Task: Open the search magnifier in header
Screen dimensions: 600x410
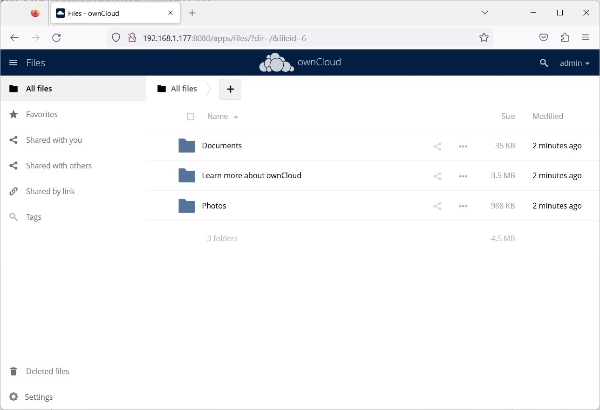Action: click(544, 63)
